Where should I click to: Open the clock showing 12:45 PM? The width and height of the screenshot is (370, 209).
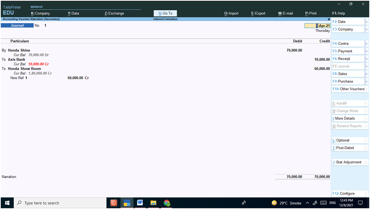click(x=346, y=203)
